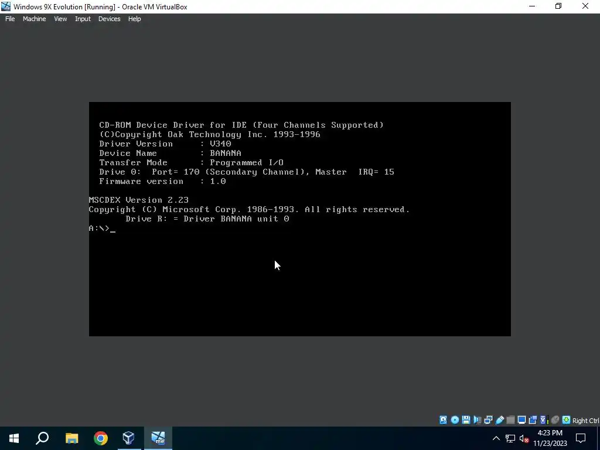The image size is (600, 450).
Task: Restore down the VirtualBox window
Action: (558, 6)
